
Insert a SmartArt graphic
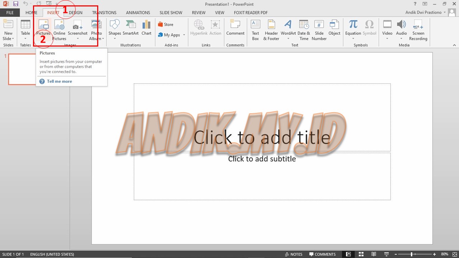click(131, 28)
